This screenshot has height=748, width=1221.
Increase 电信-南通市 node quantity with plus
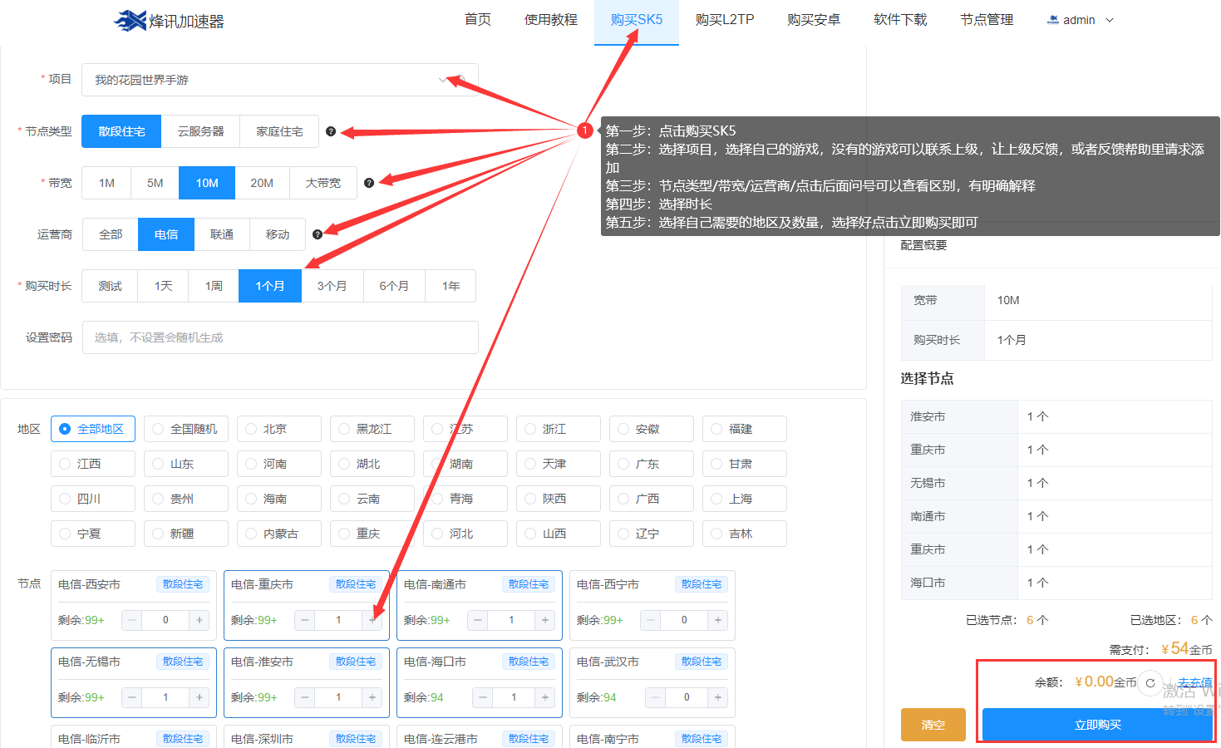point(545,620)
